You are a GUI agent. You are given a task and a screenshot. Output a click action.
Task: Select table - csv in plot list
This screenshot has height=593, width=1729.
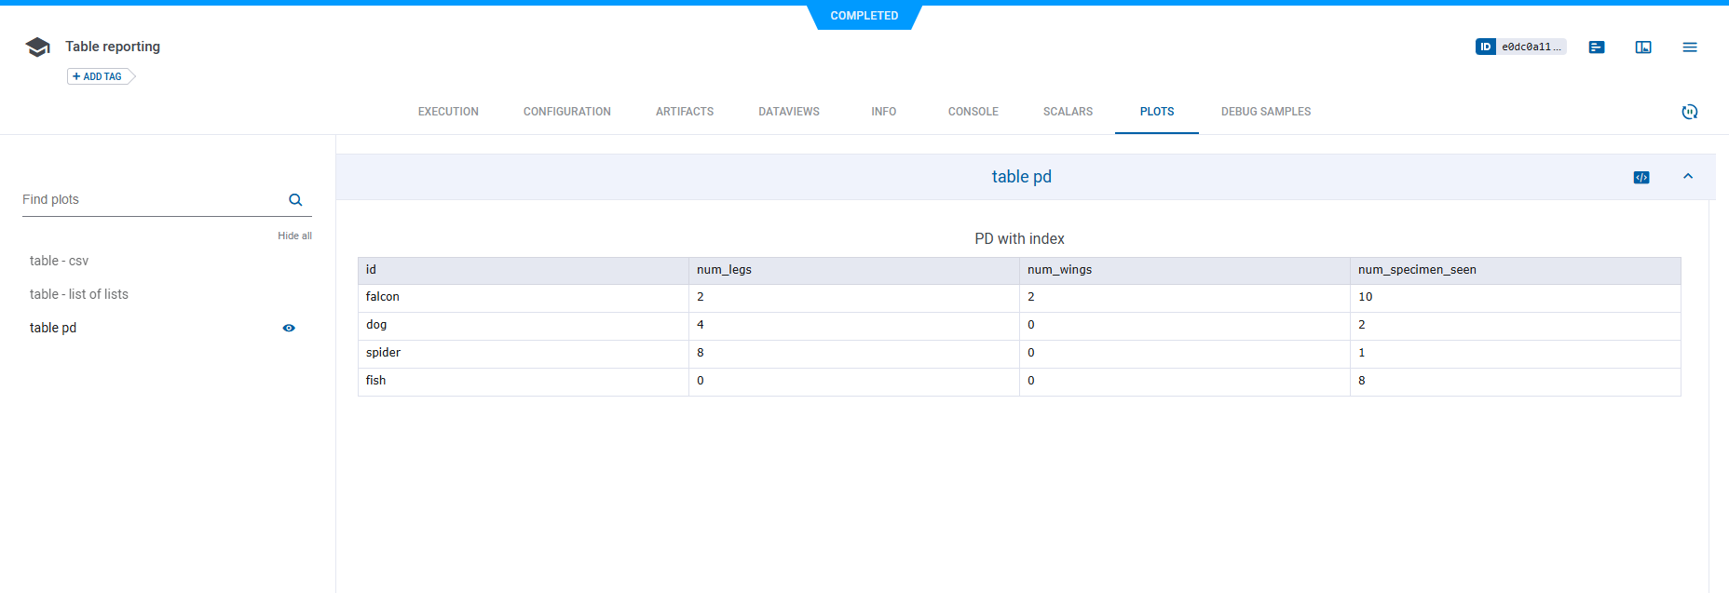[59, 261]
